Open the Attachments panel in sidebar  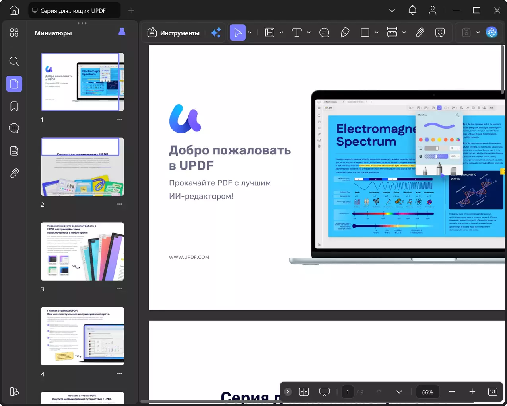coord(14,173)
